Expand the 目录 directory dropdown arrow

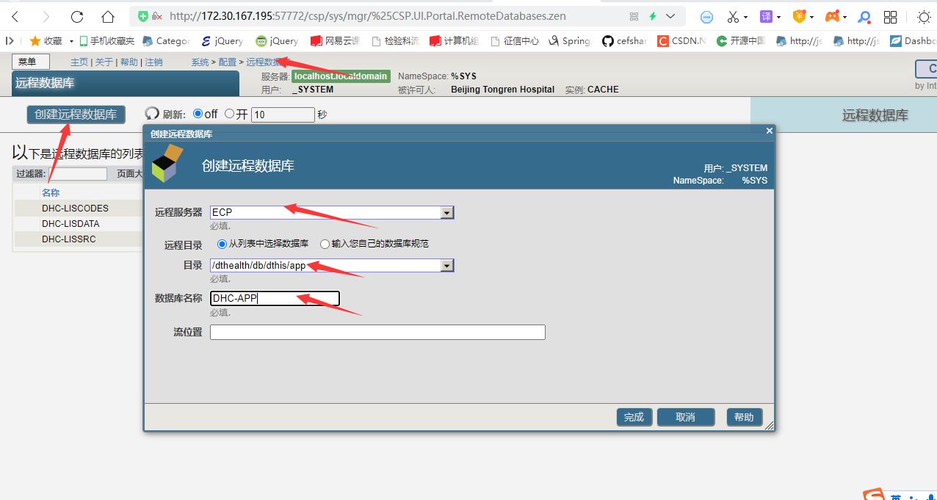coord(446,265)
